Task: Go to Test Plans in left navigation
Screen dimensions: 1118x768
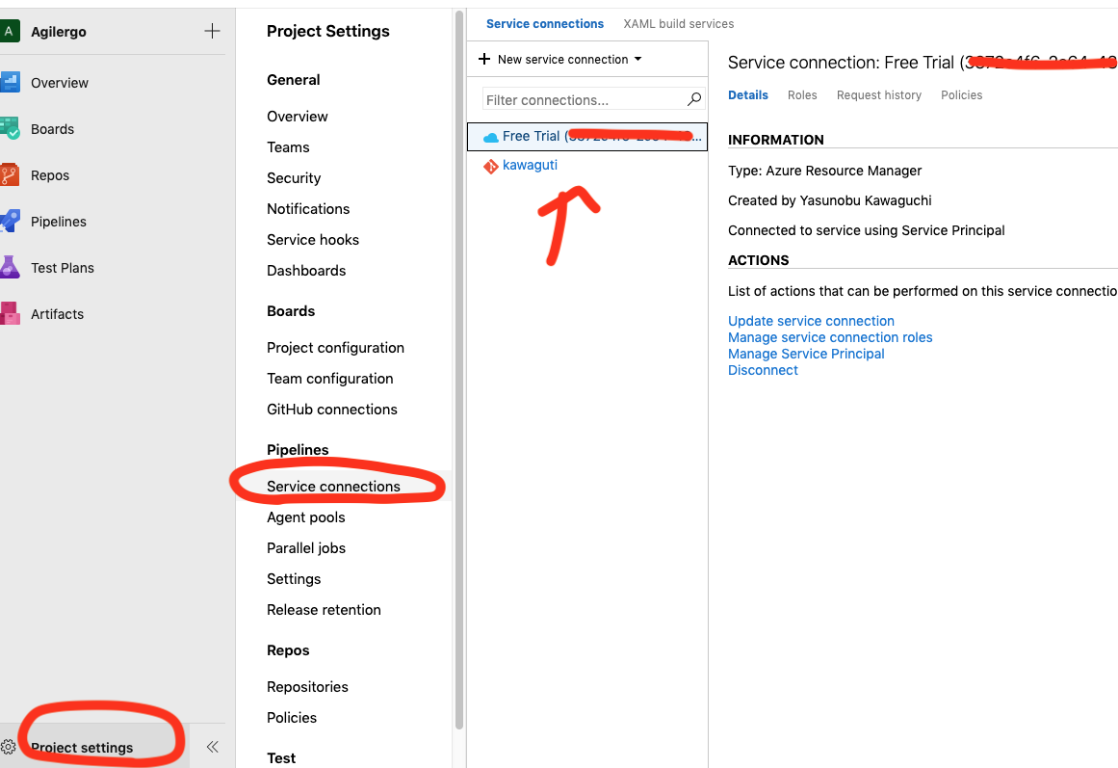Action: coord(62,268)
